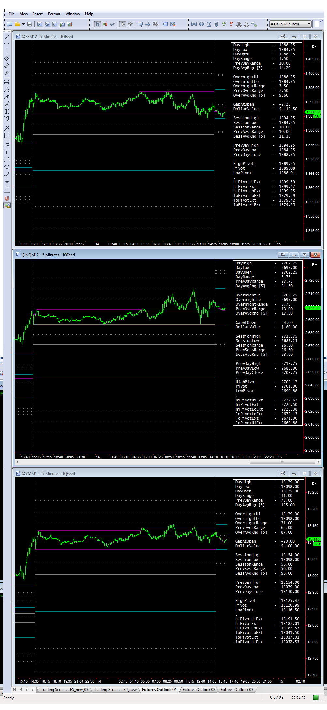This screenshot has height=710, width=327.
Task: Toggle the data window toolbar button
Action: click(165, 24)
